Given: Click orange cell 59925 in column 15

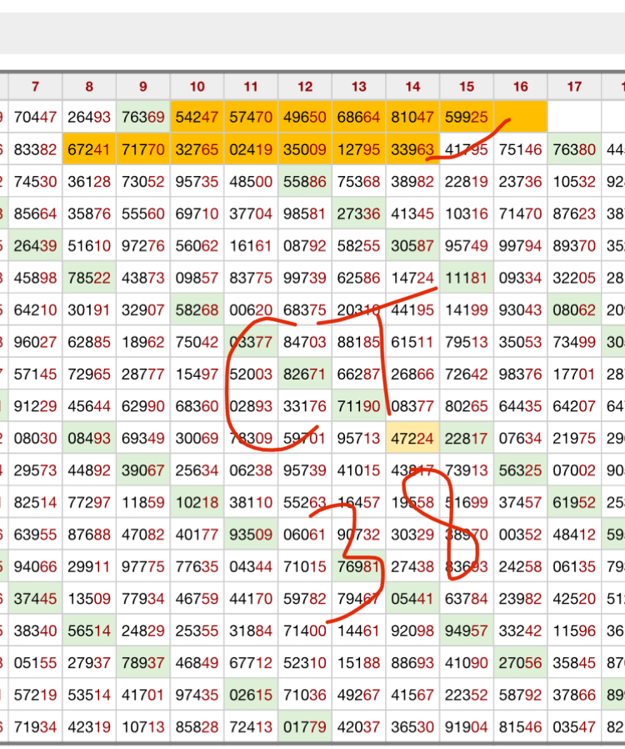Looking at the screenshot, I should [x=467, y=118].
